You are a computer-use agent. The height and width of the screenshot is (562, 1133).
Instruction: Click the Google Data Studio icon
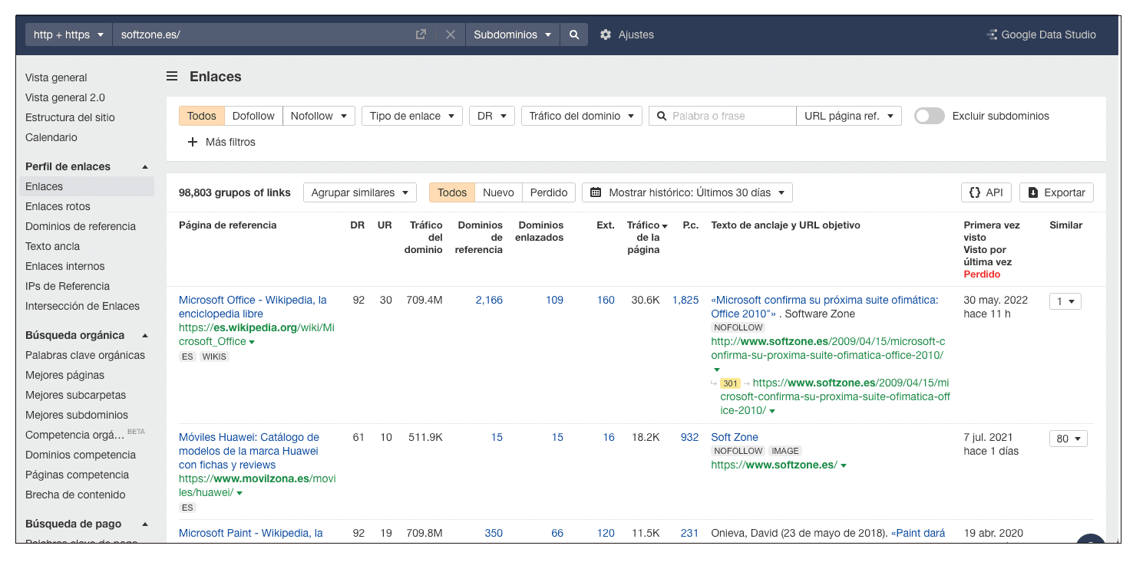point(992,35)
